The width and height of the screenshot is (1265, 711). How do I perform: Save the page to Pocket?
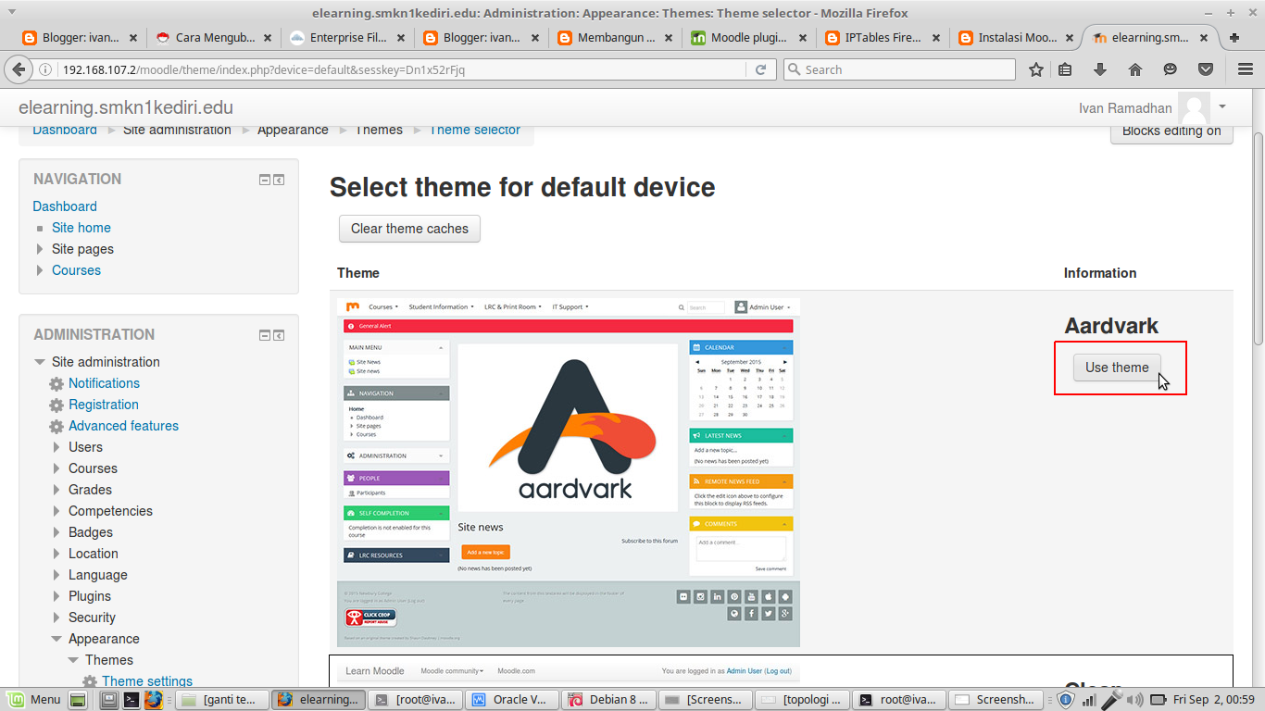[x=1206, y=69]
